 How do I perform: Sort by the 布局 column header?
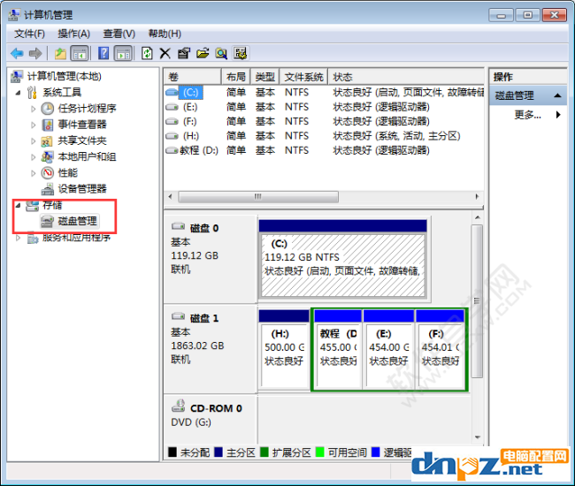236,77
